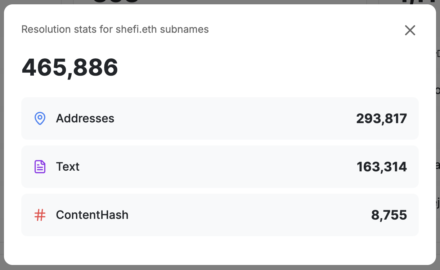Click the 163,314 text records count
The height and width of the screenshot is (270, 440).
tap(382, 167)
